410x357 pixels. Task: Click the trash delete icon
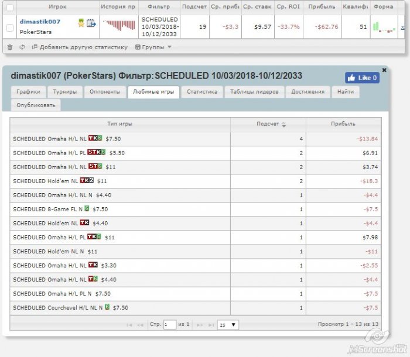10,47
